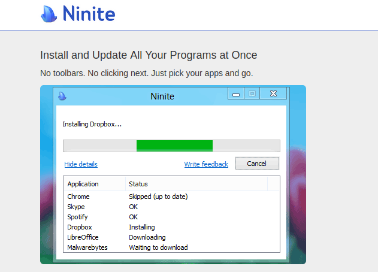
Task: Click the maximize button of the Ninite window
Action: coord(252,93)
